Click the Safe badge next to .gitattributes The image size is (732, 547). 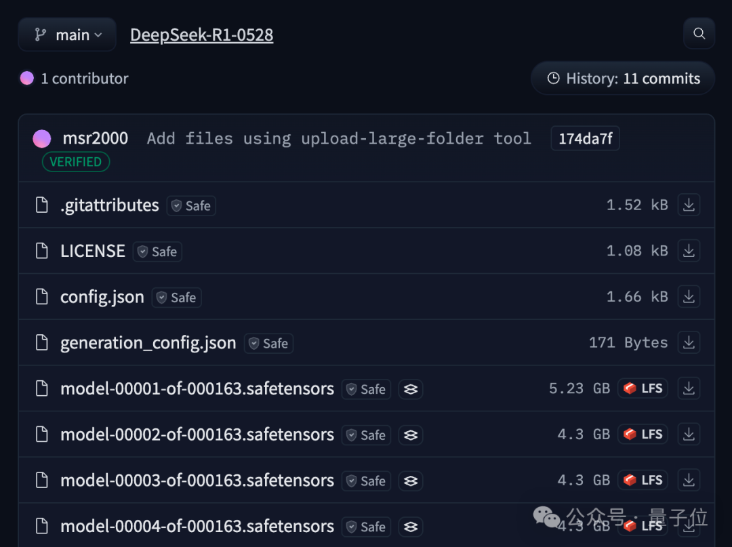click(191, 206)
